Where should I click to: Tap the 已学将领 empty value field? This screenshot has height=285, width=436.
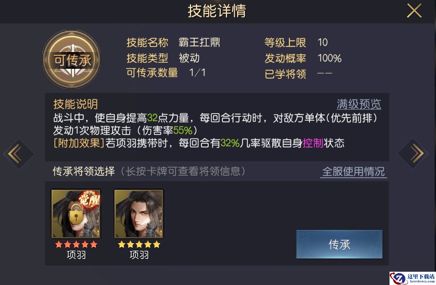pos(324,74)
